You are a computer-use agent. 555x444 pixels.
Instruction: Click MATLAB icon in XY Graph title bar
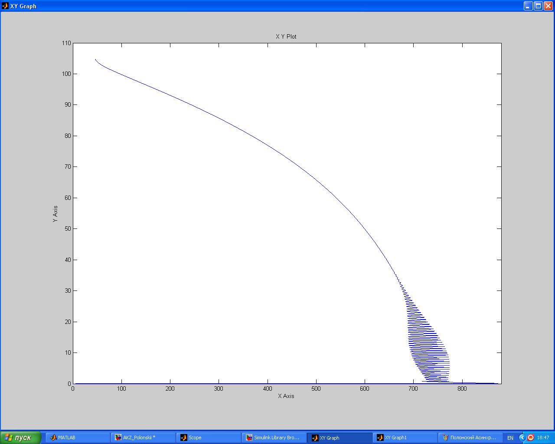pos(5,6)
